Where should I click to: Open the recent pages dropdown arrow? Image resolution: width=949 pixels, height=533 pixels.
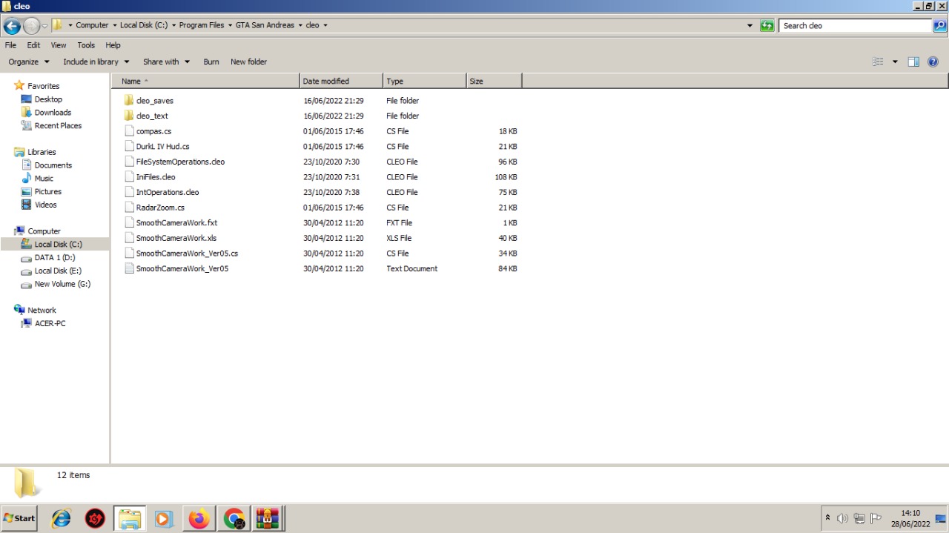click(x=44, y=26)
